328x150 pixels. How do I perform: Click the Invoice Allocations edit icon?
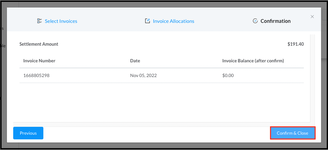[147, 21]
